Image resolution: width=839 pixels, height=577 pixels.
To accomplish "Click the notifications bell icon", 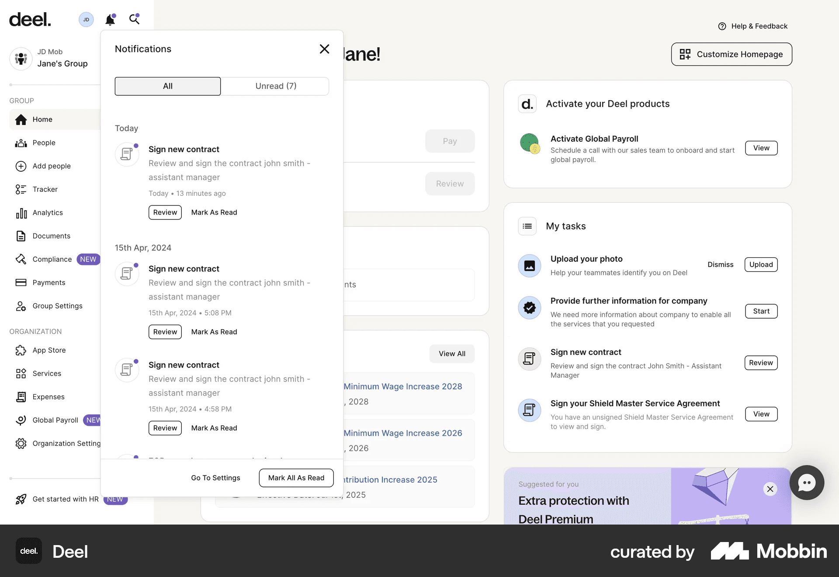I will [110, 19].
